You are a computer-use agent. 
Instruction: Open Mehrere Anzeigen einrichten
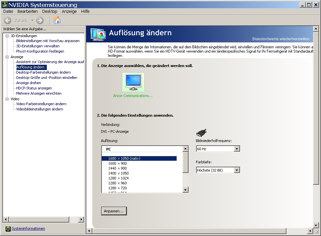[39, 93]
